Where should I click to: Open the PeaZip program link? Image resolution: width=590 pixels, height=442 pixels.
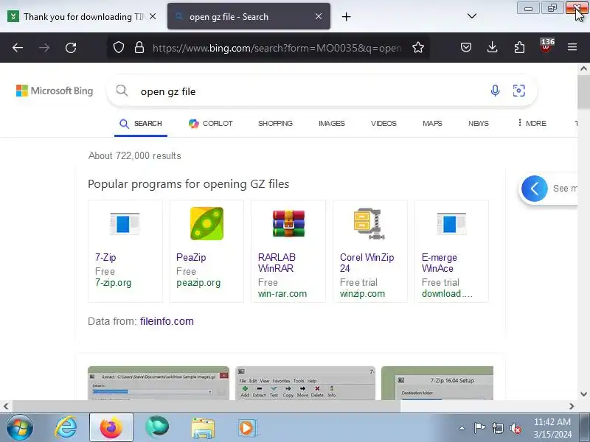coord(191,257)
